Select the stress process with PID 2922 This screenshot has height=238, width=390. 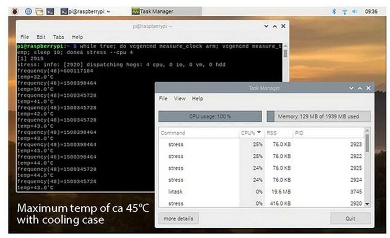click(x=262, y=156)
